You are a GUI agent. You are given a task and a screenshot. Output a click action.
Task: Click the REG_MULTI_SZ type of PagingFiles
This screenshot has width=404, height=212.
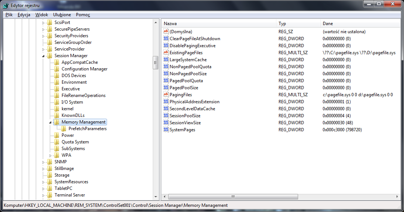(293, 94)
